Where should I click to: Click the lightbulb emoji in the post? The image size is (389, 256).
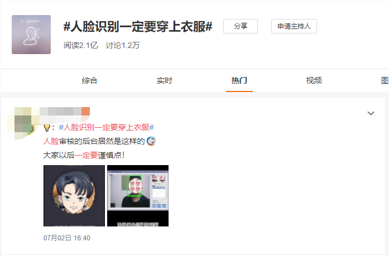click(x=47, y=128)
